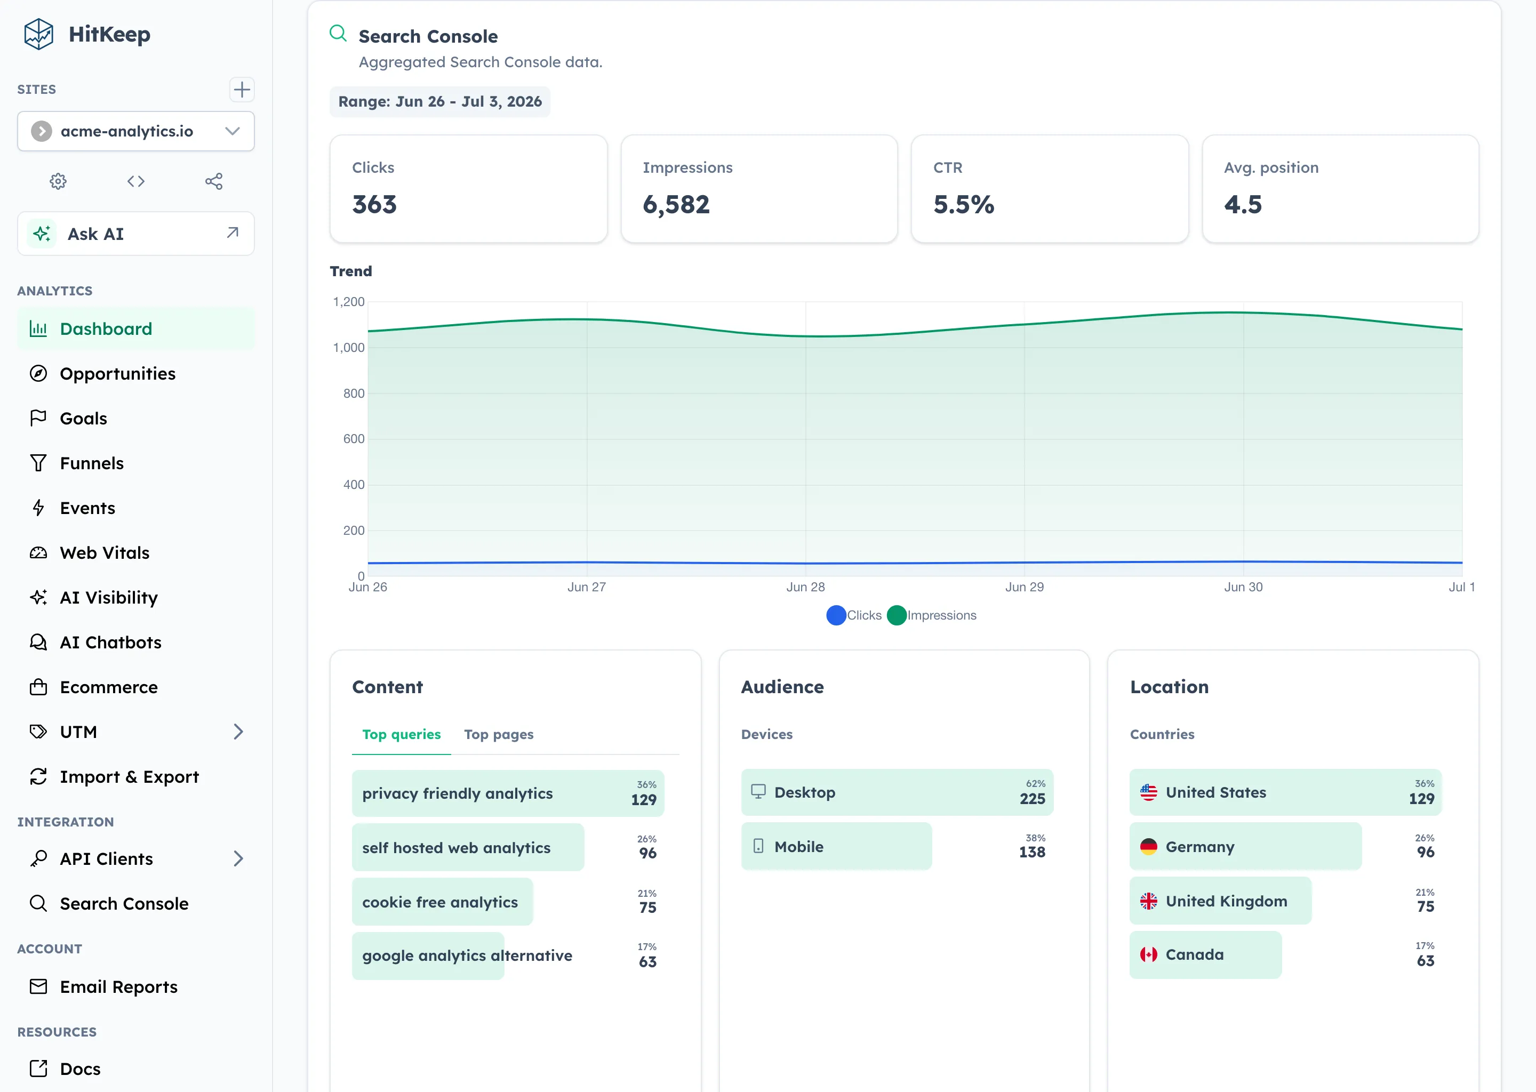Click the Goals flag icon
The height and width of the screenshot is (1092, 1536).
click(38, 418)
